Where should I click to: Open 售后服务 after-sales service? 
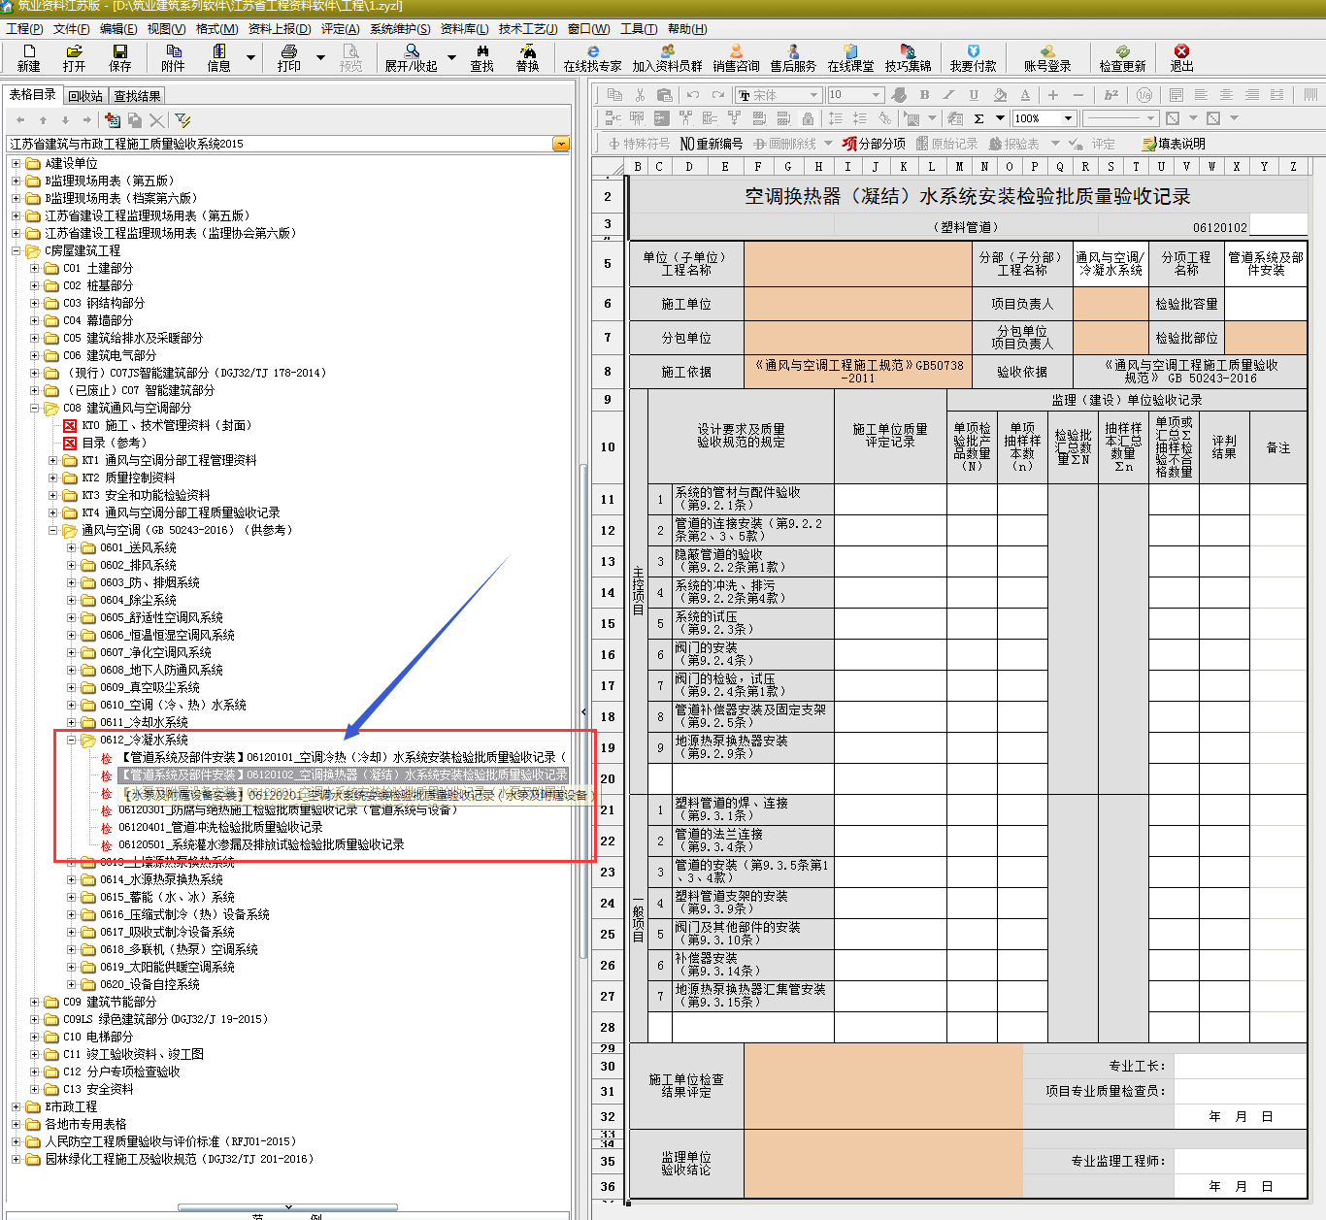pos(793,57)
